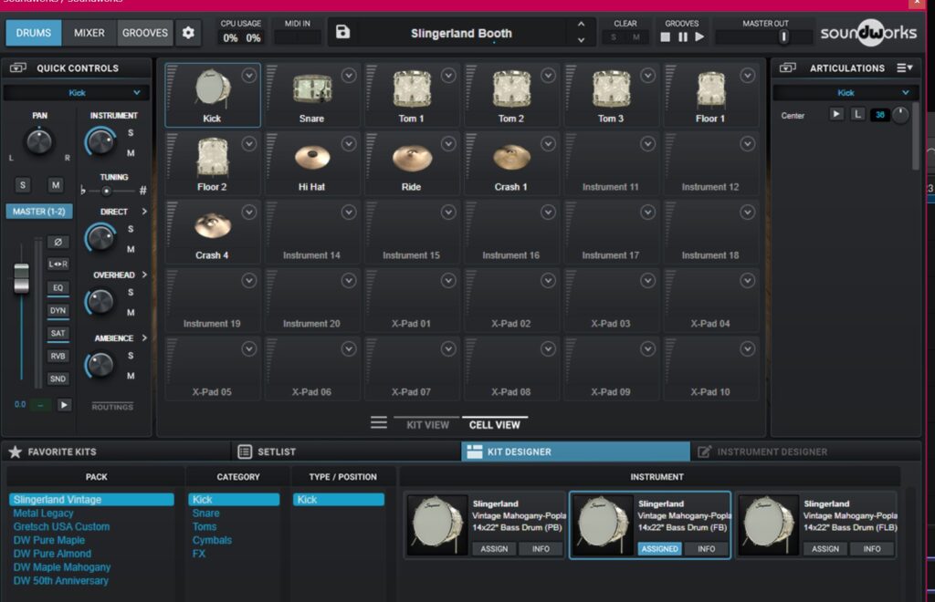
Task: Select the Hi Hat cymbal cell
Action: [312, 163]
